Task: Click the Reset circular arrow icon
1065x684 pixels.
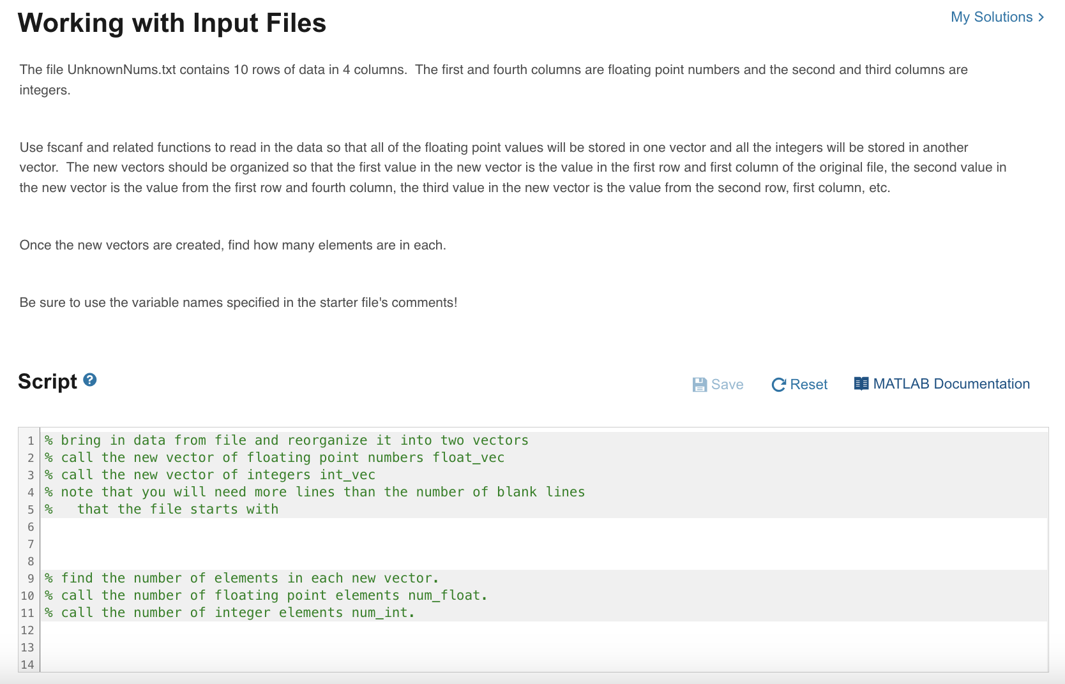Action: (778, 383)
